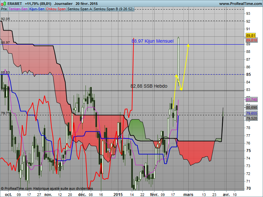This screenshot has height=197, width=263.
Task: Click the 20 févr. 2015 date label
Action: [x=86, y=4]
